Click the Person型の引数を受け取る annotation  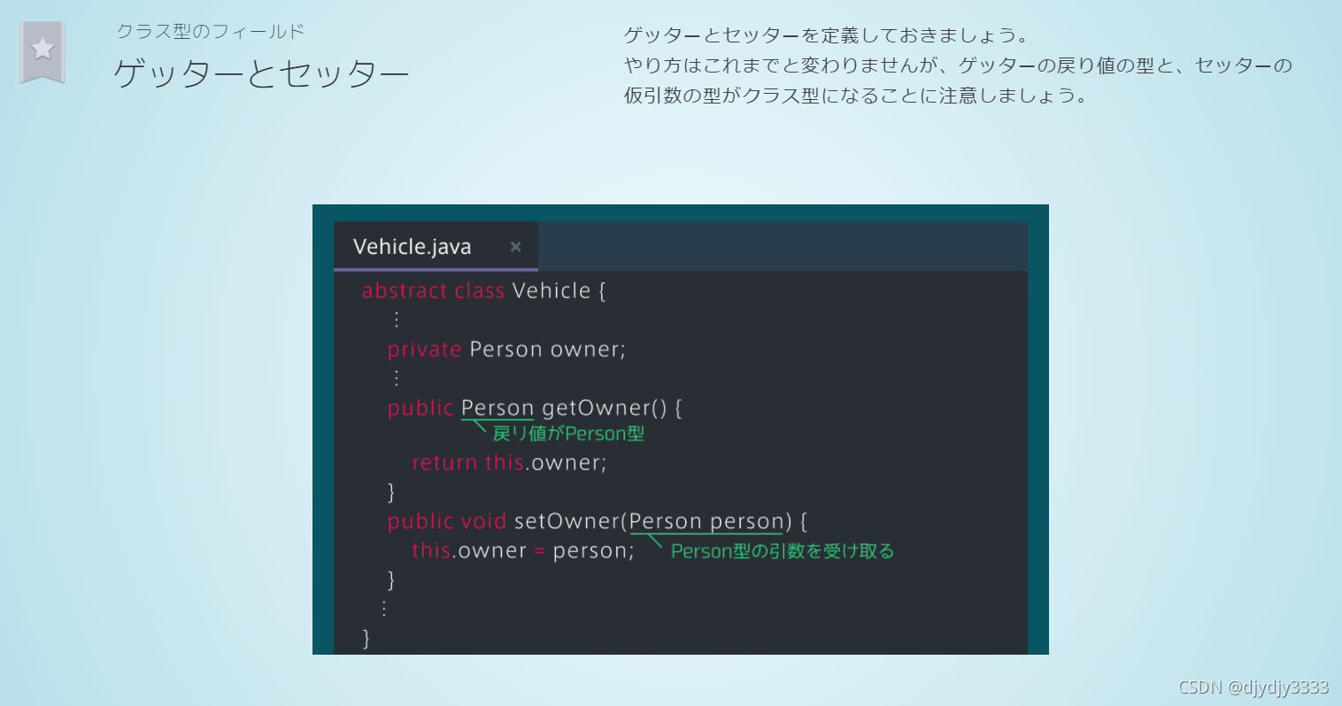click(x=783, y=551)
